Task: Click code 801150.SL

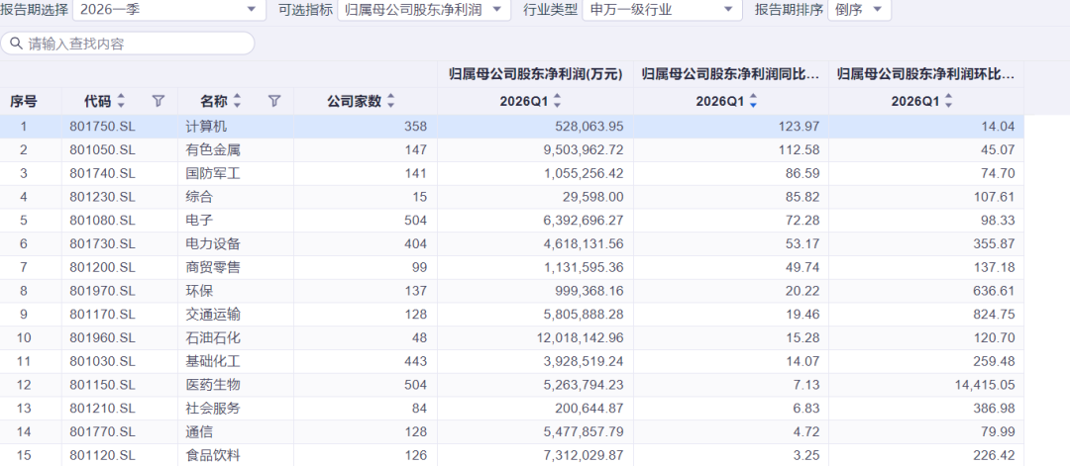Action: click(x=102, y=385)
